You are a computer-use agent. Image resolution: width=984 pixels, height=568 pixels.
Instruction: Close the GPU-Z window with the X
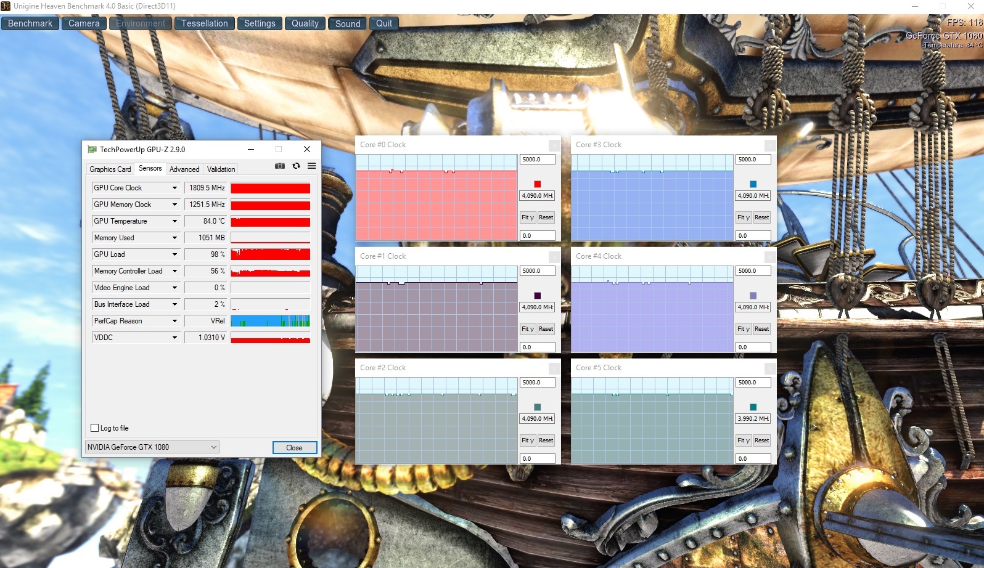click(x=307, y=149)
